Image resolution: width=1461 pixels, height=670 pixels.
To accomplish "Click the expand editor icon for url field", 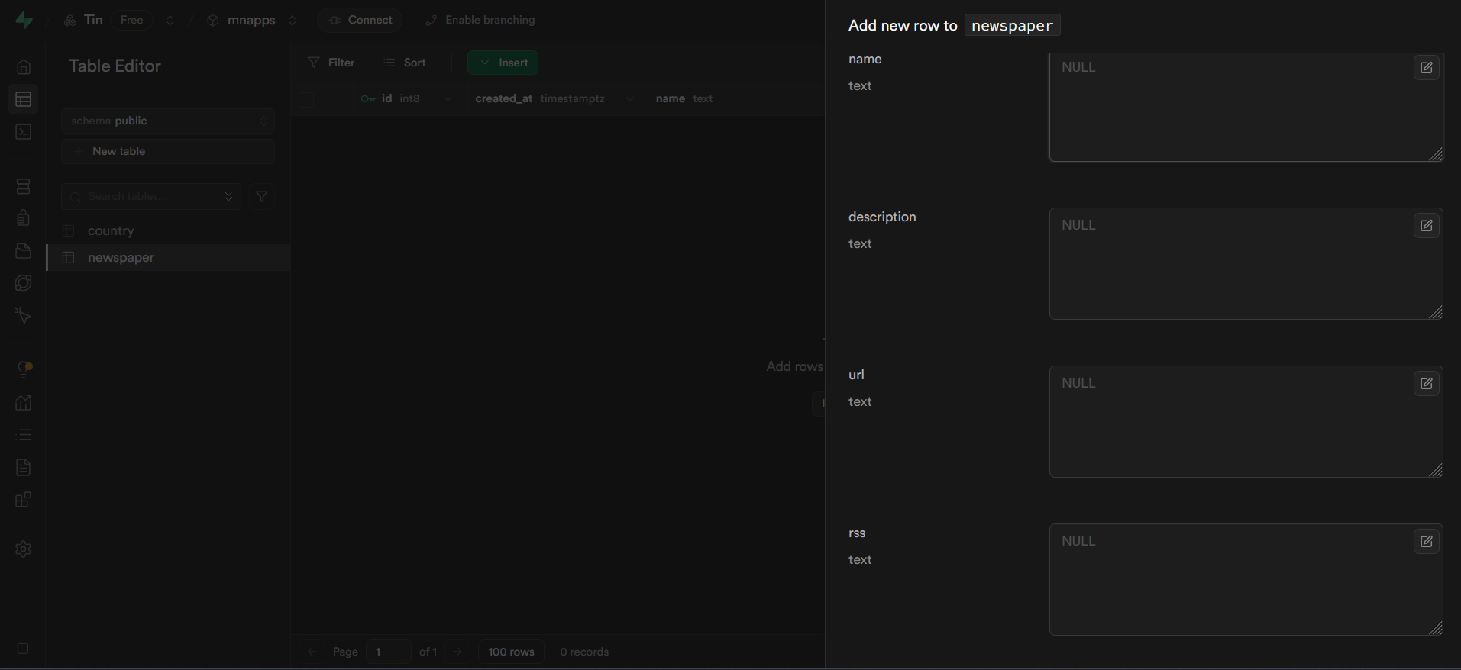I will pyautogui.click(x=1426, y=384).
